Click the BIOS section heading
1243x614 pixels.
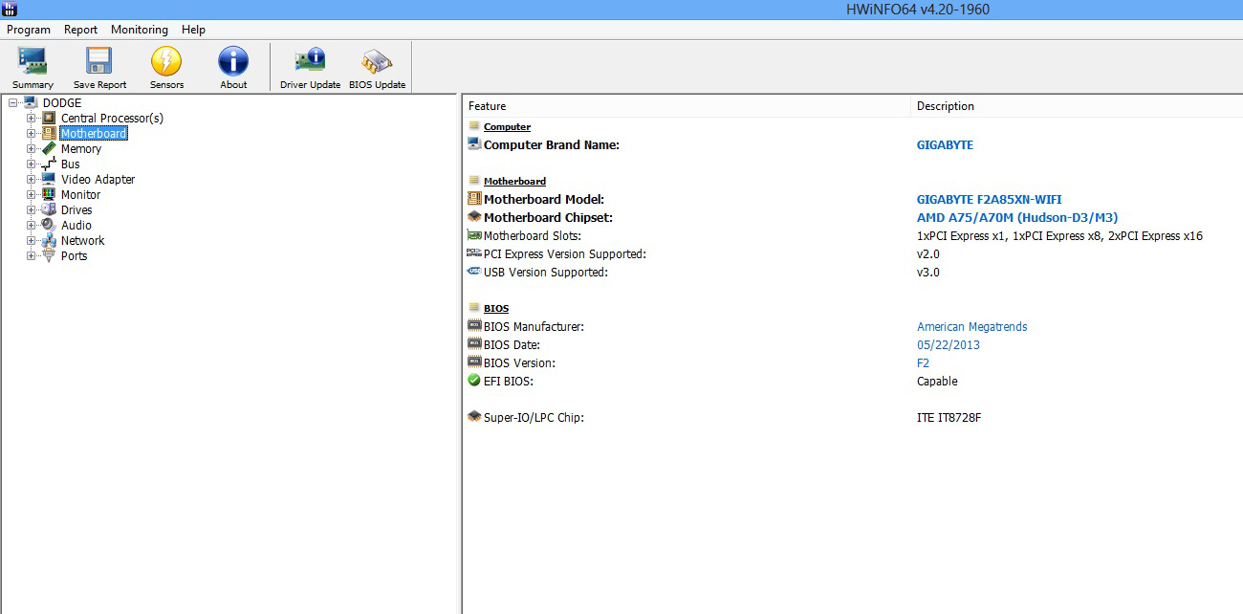pos(496,308)
